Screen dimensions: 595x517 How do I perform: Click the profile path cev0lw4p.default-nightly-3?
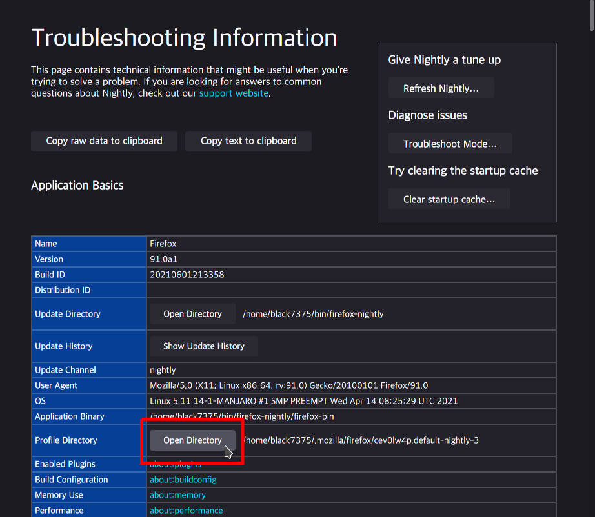pyautogui.click(x=361, y=440)
